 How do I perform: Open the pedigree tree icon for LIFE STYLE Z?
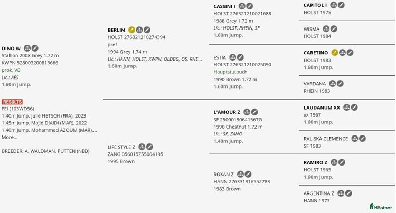tap(142, 147)
